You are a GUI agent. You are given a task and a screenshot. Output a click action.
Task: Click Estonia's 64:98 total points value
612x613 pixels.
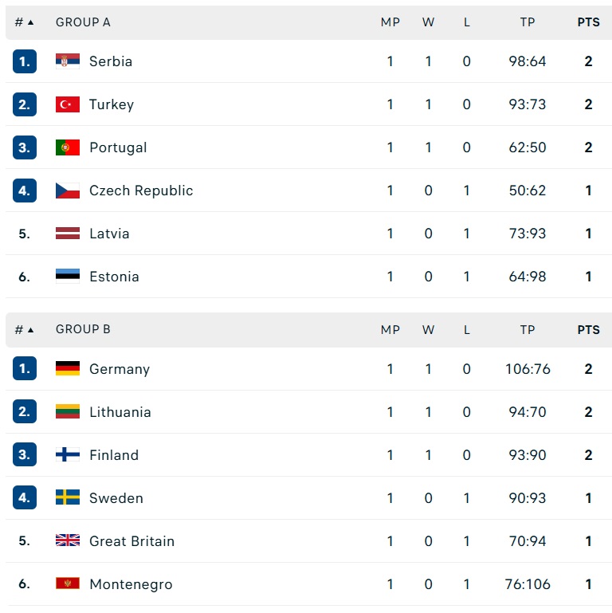[528, 277]
